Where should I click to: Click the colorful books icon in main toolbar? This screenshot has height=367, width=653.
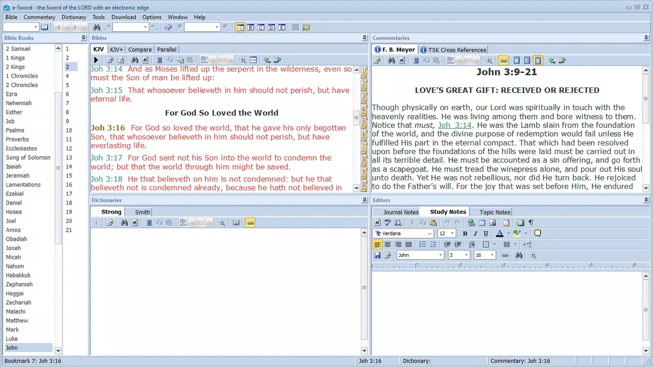click(x=306, y=28)
